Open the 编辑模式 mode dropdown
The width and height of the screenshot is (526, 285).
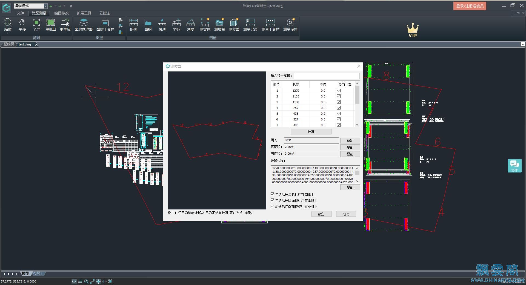point(45,6)
